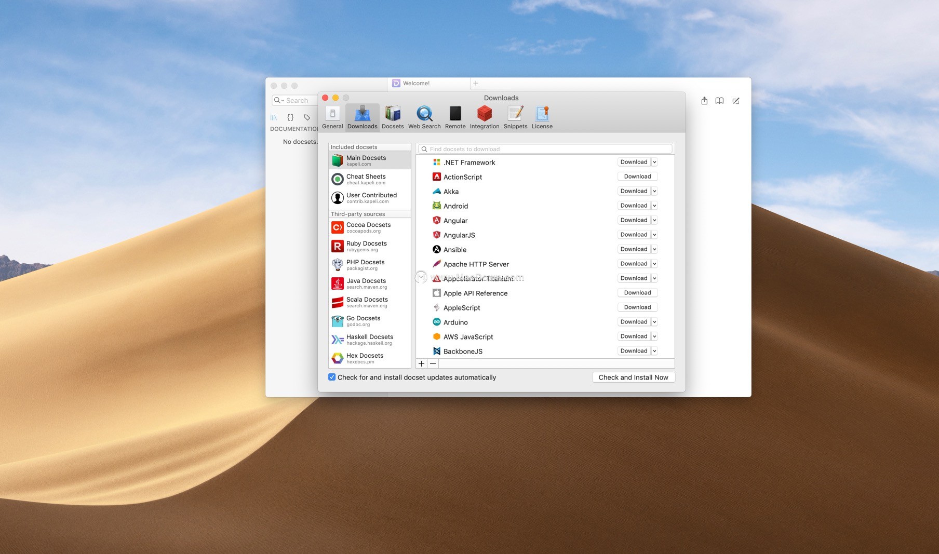Select Haskell Docsets source
The image size is (939, 554).
[370, 340]
